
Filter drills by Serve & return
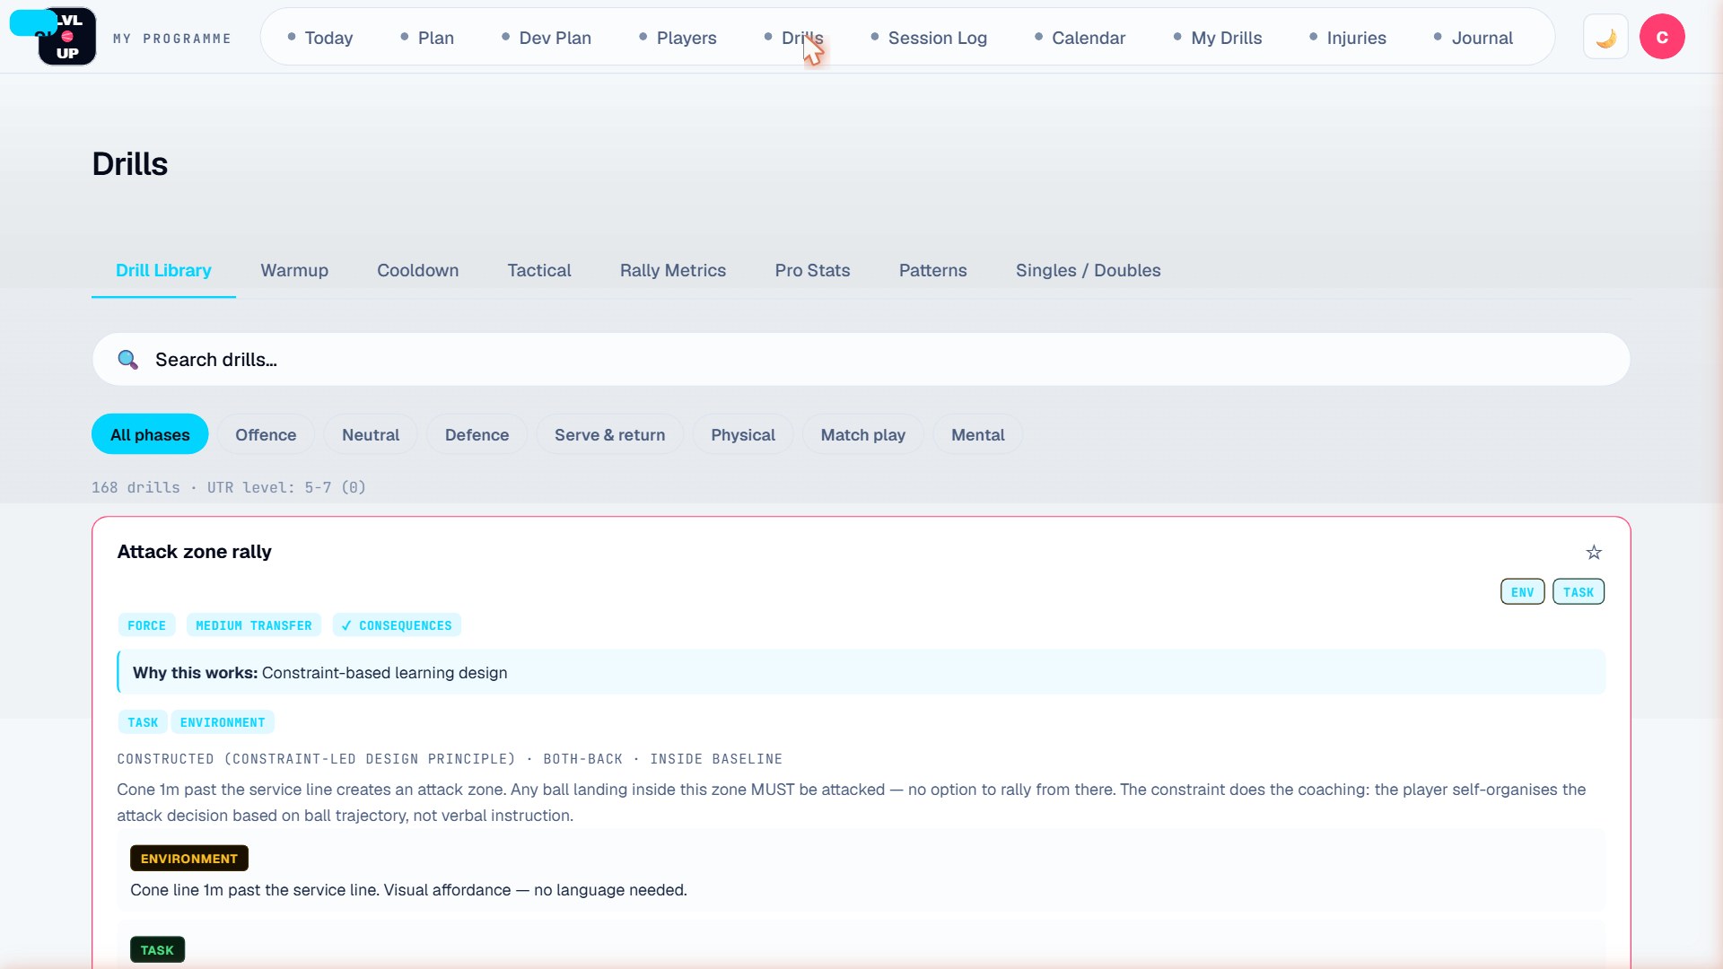click(609, 435)
